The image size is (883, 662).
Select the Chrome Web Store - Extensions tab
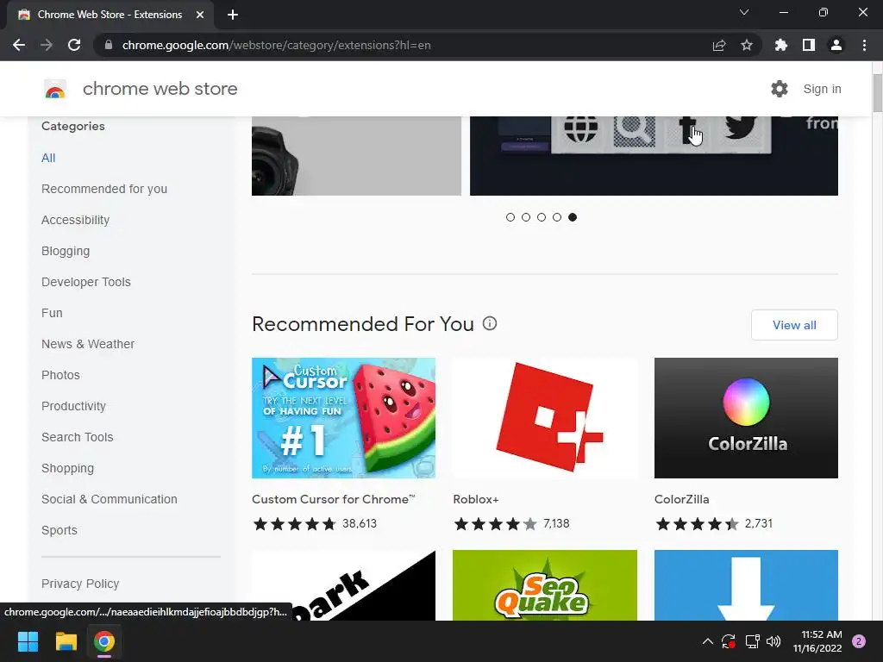[x=110, y=15]
